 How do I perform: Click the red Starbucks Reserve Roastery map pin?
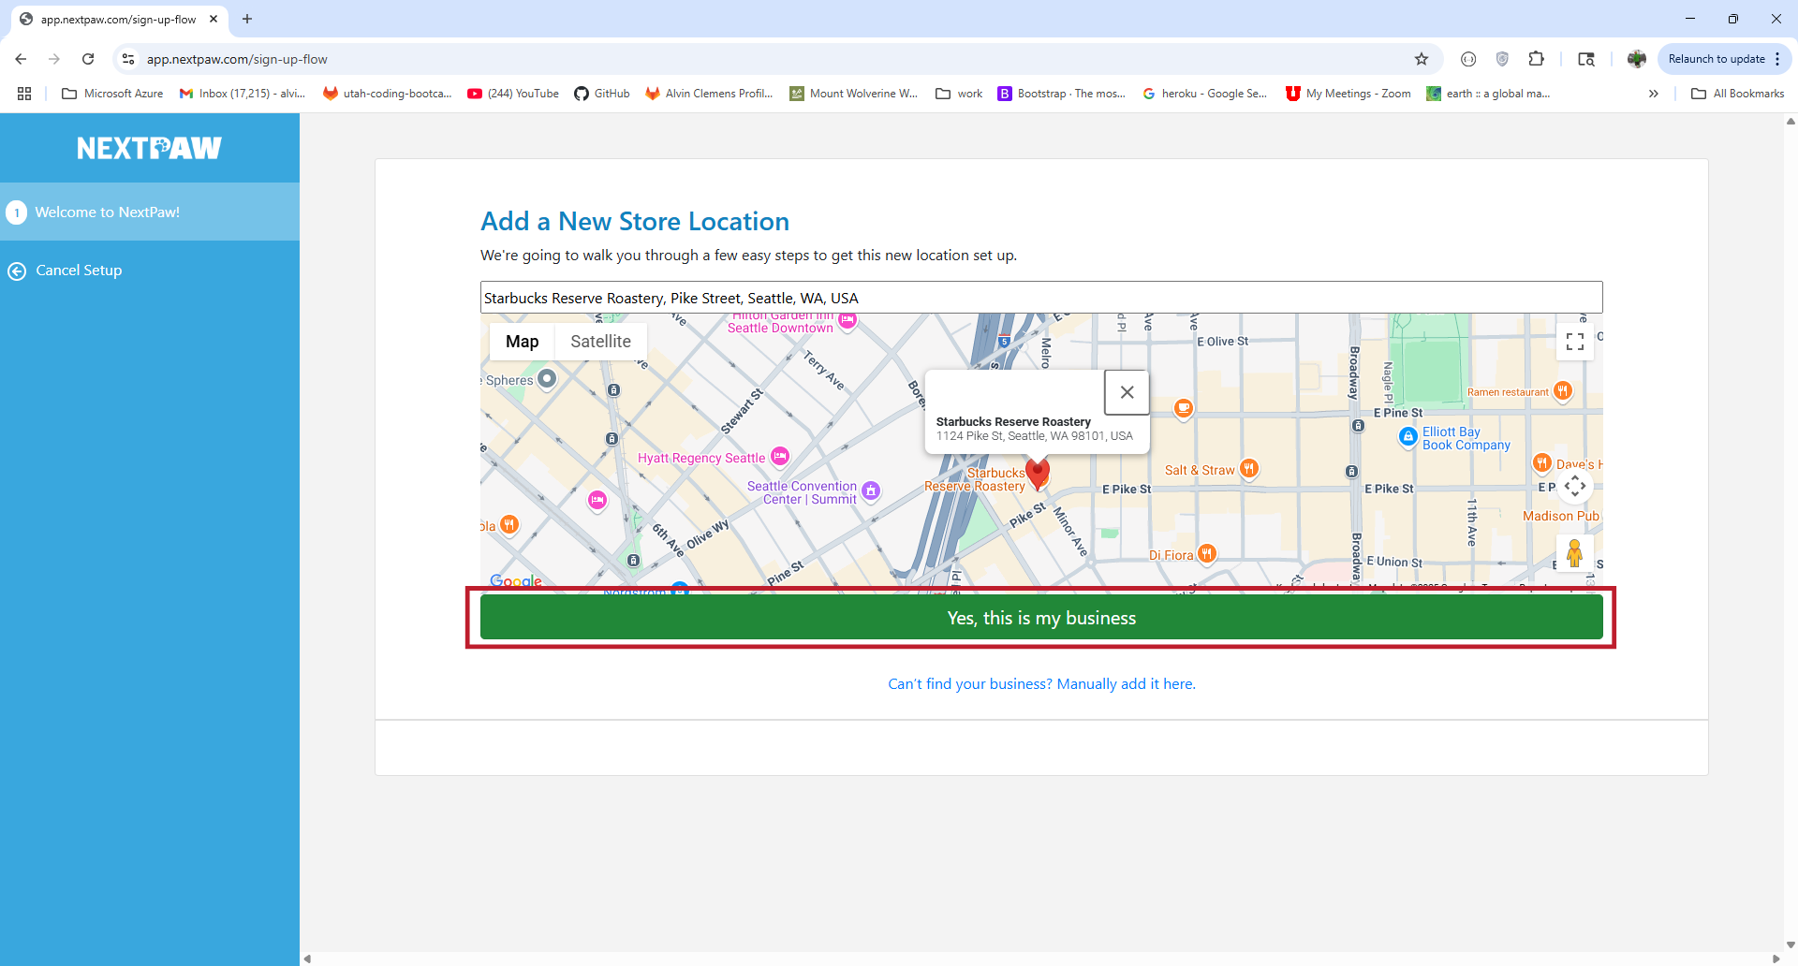pos(1038,474)
